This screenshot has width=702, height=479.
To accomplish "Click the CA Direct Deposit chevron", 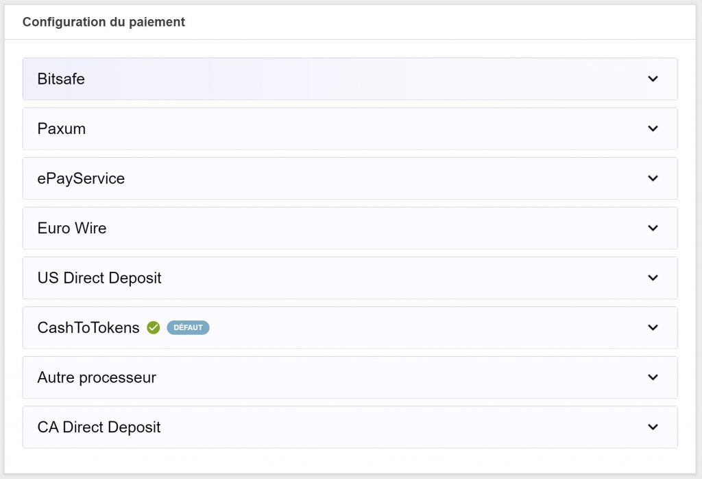I will (653, 427).
